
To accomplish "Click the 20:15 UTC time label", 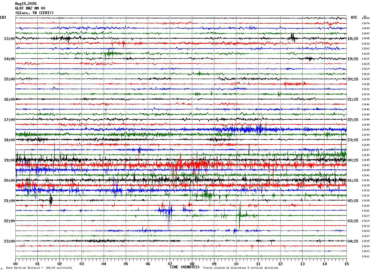I will click(353, 79).
